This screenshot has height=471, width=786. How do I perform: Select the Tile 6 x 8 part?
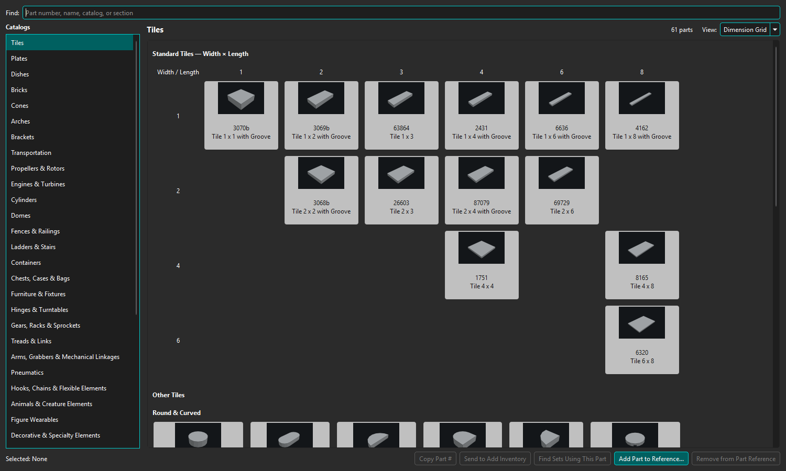pyautogui.click(x=642, y=340)
